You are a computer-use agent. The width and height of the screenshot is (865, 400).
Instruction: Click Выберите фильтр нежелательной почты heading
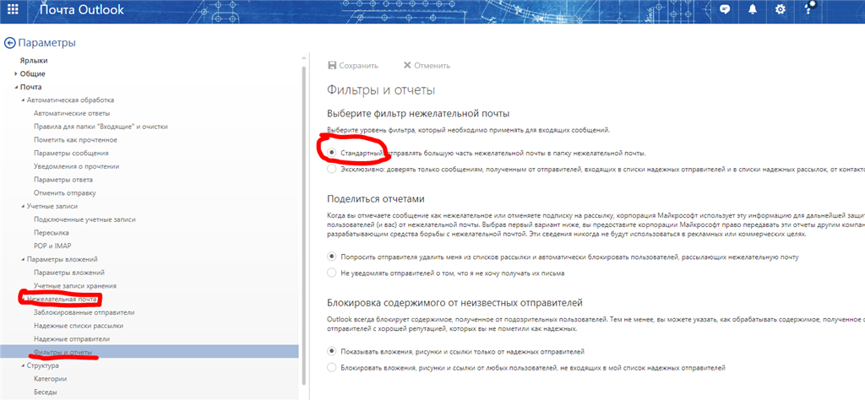[418, 113]
